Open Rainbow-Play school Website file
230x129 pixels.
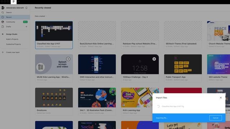click(140, 35)
